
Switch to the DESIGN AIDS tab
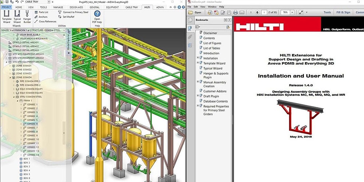click(76, 7)
